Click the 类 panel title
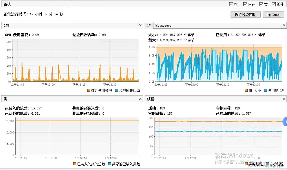Viewport: 287px width, 170px height. [x=5, y=99]
